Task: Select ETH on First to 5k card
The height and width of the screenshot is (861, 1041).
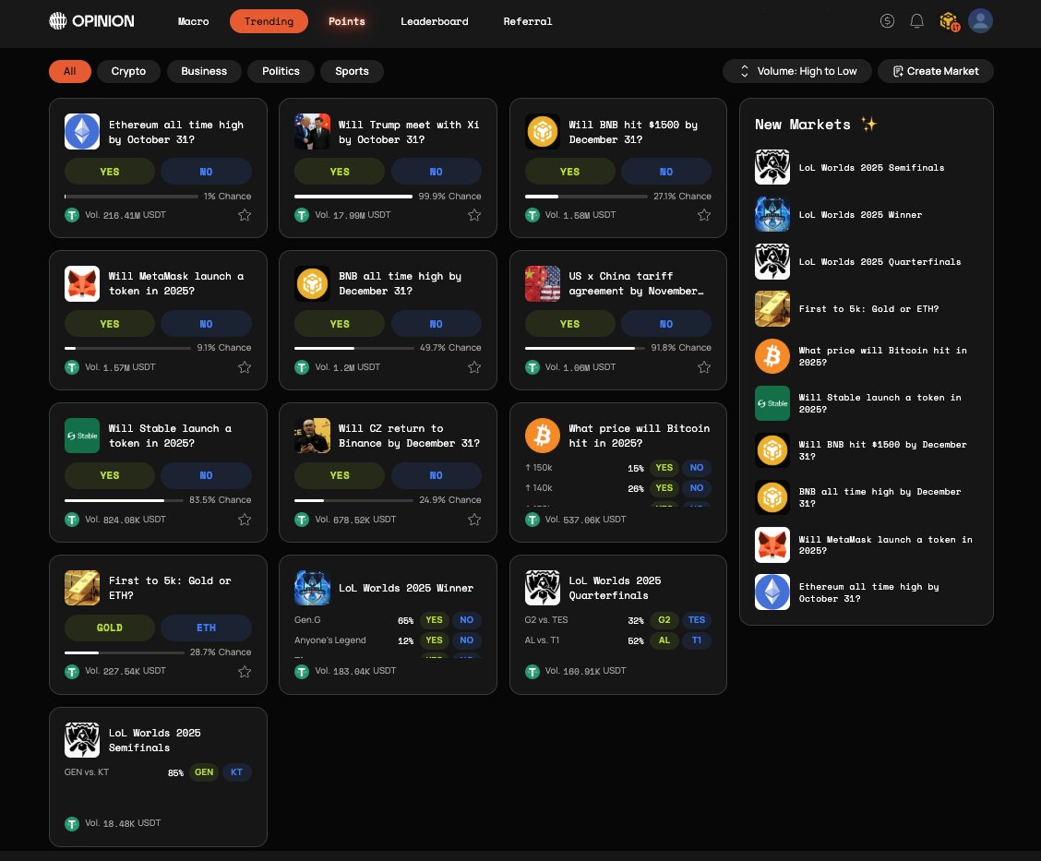Action: point(207,628)
